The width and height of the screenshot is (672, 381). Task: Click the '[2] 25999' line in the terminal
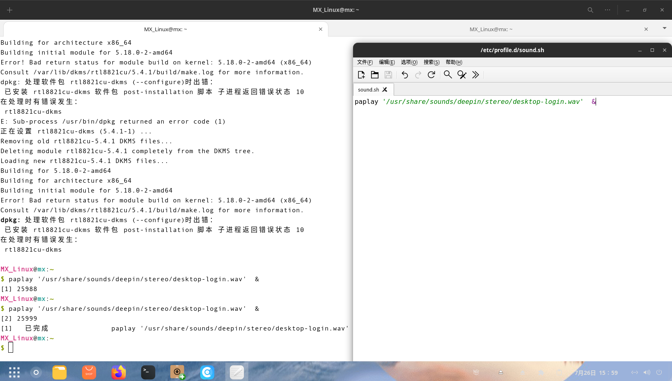[19, 319]
